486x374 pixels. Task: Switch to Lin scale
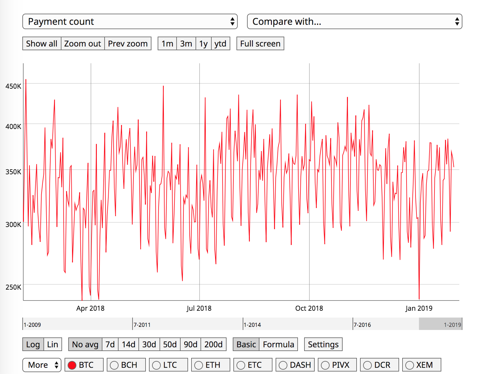53,344
